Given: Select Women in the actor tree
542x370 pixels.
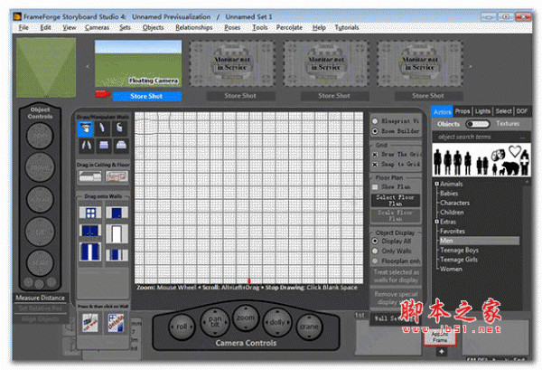Looking at the screenshot, I should pos(451,269).
